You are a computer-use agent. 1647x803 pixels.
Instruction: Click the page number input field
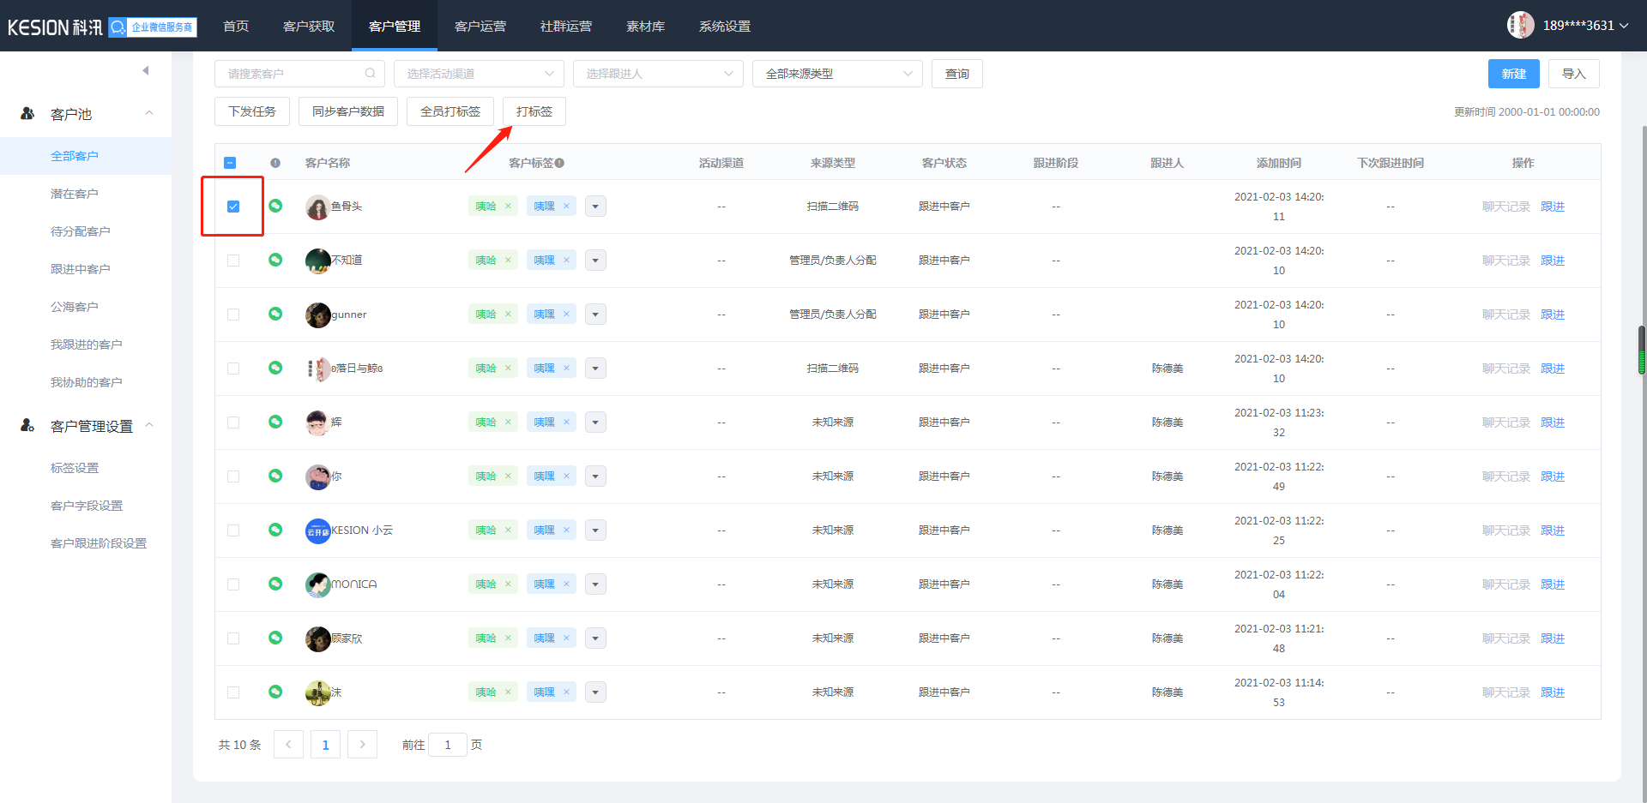point(447,745)
